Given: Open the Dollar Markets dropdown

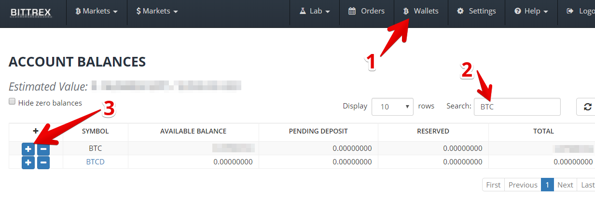Looking at the screenshot, I should tap(157, 11).
